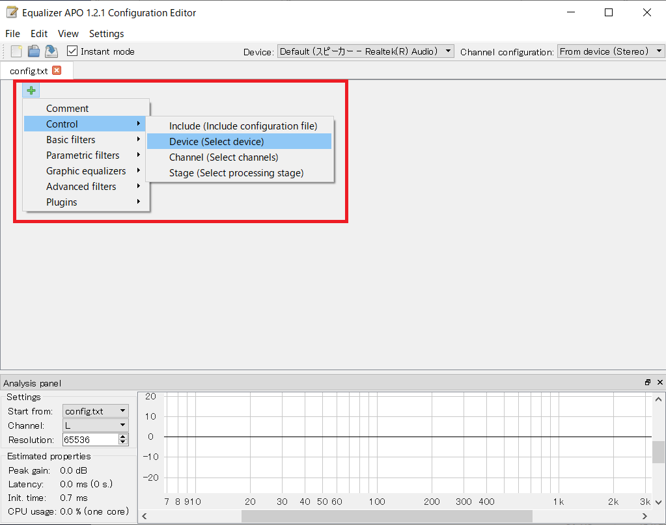666x525 pixels.
Task: Open the Settings menu
Action: [107, 34]
